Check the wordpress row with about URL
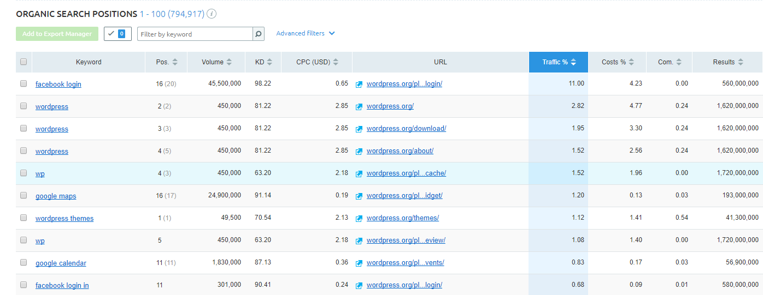The width and height of the screenshot is (763, 295). click(x=24, y=150)
